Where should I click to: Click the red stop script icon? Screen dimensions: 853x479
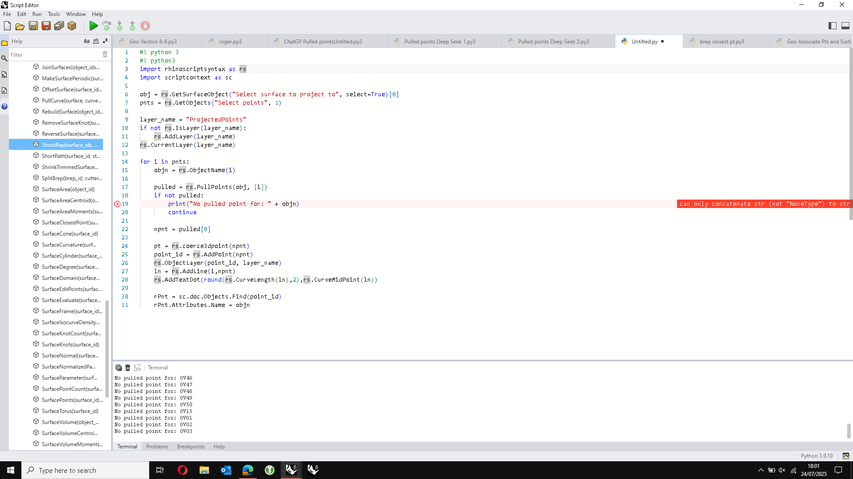pos(145,26)
